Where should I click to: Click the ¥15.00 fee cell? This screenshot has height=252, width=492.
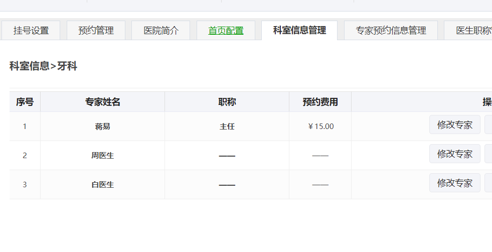(320, 127)
